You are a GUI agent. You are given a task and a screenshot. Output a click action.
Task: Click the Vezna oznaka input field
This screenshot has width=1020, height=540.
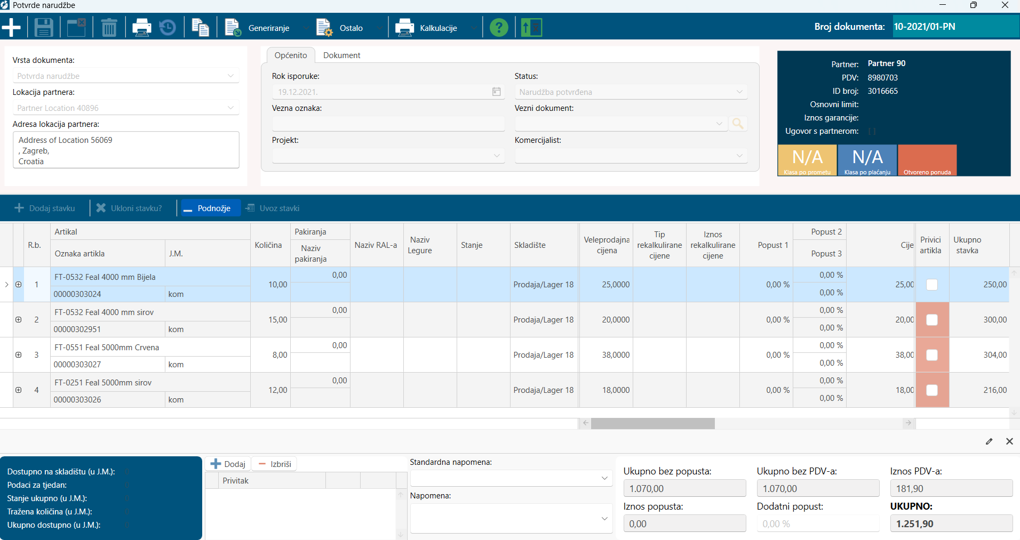click(x=388, y=124)
